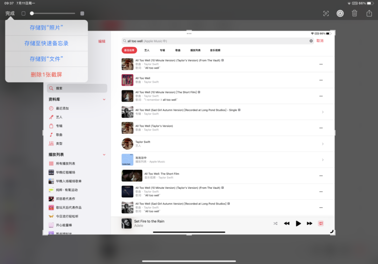Open the 毕晚入场暖场歌单 playlist
The width and height of the screenshot is (378, 264).
pyautogui.click(x=77, y=181)
